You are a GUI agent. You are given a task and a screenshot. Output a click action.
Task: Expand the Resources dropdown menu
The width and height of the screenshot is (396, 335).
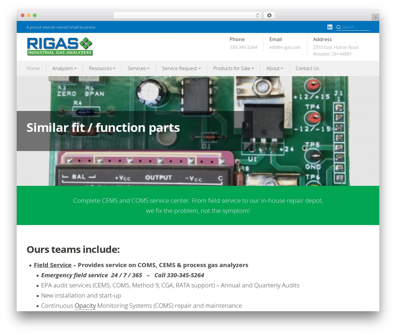(102, 68)
